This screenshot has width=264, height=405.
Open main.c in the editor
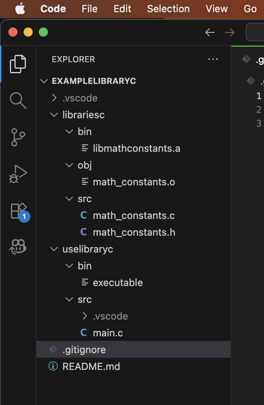[108, 333]
